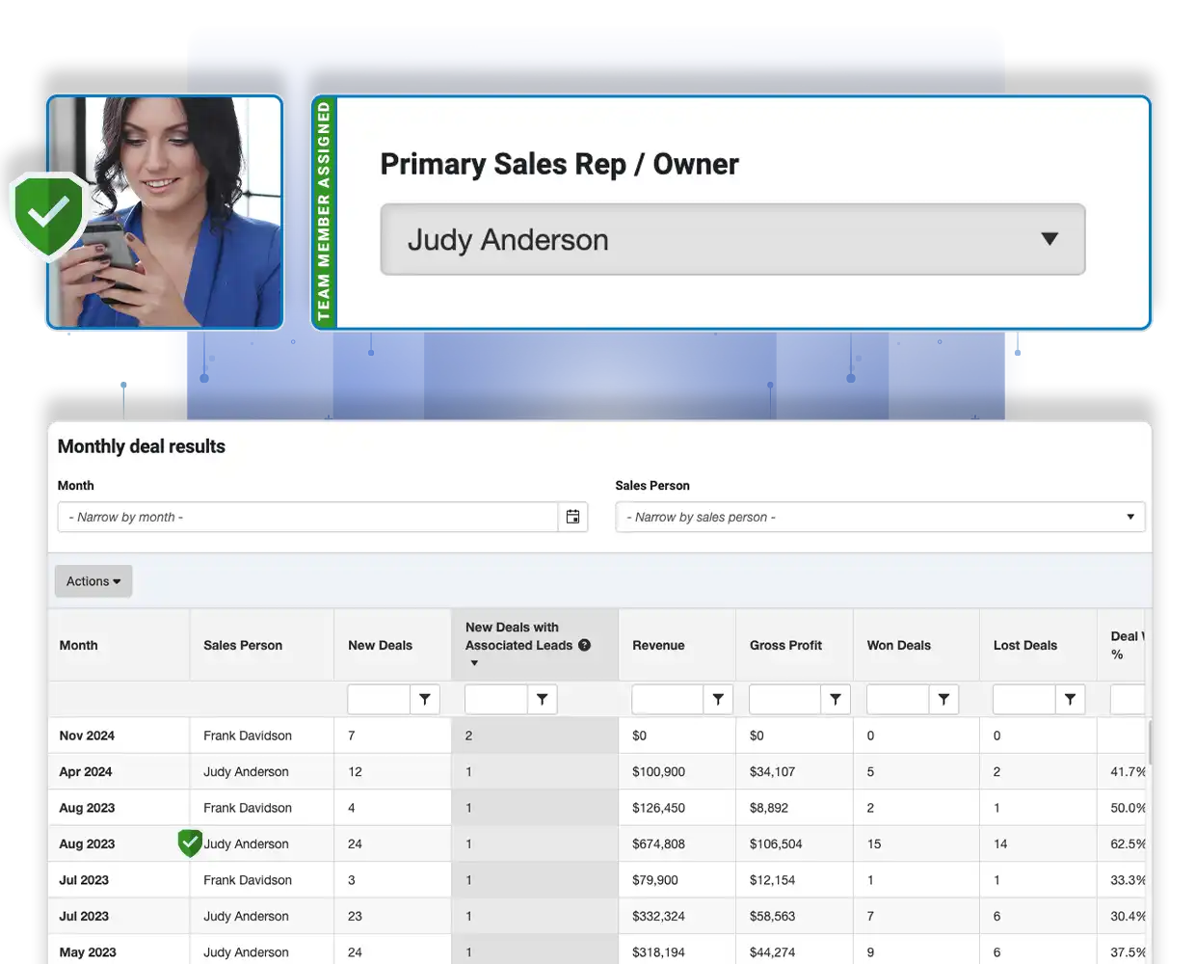Open calendar picker in Month filter

[x=572, y=517]
